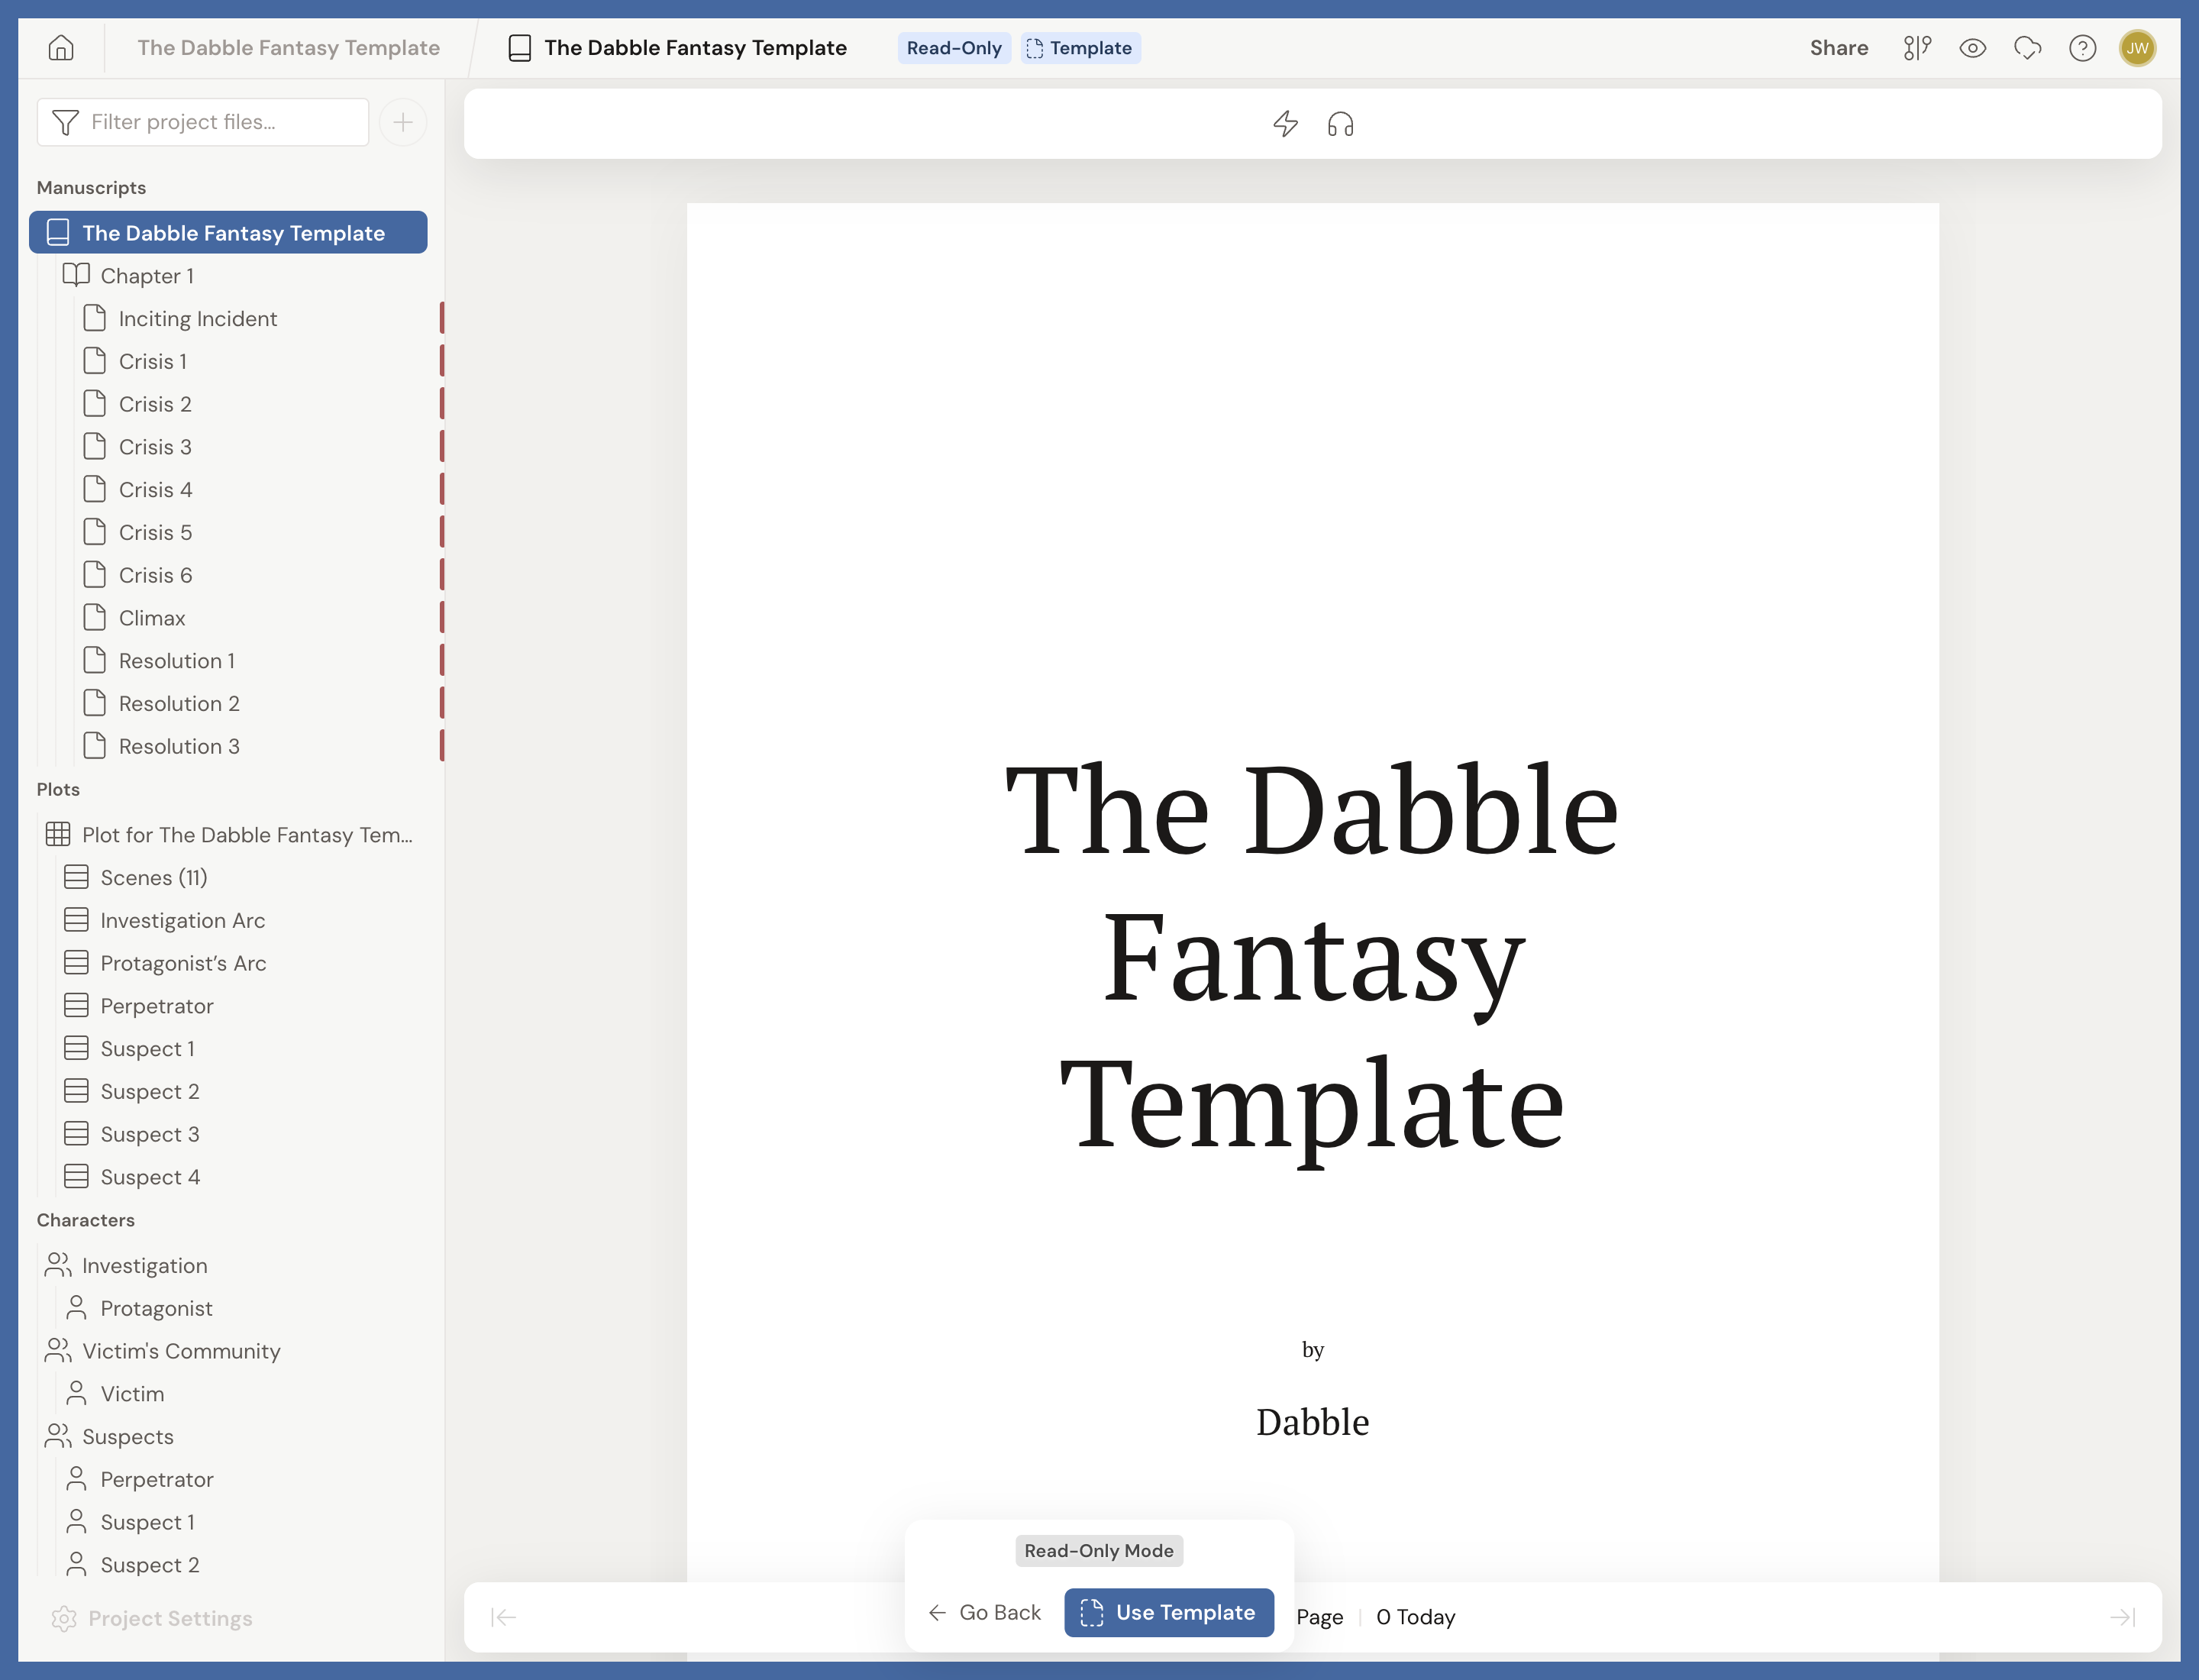The image size is (2199, 1680).
Task: Click the Protagonist person icon
Action: point(76,1307)
